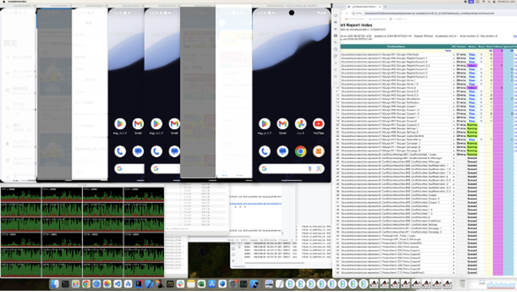Image resolution: width=517 pixels, height=292 pixels.
Task: Open the Trash in the Dock
Action: [463, 284]
